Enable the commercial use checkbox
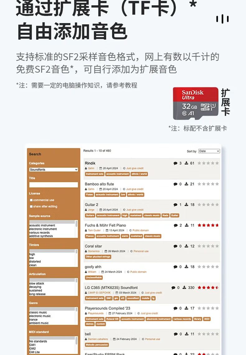 [31, 200]
